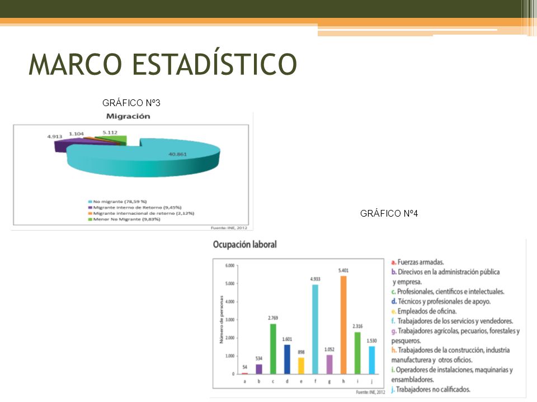The image size is (537, 402).
Task: Click the value label 54 above bar a
Action: coord(245,367)
